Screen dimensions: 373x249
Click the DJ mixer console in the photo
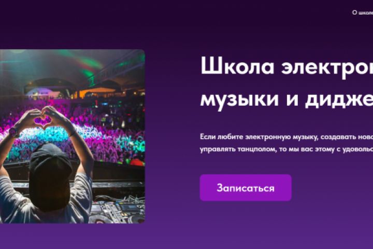[118, 210]
